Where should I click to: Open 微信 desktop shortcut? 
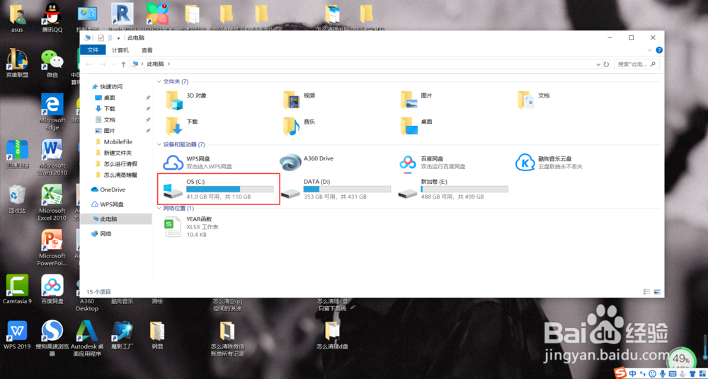click(x=52, y=63)
